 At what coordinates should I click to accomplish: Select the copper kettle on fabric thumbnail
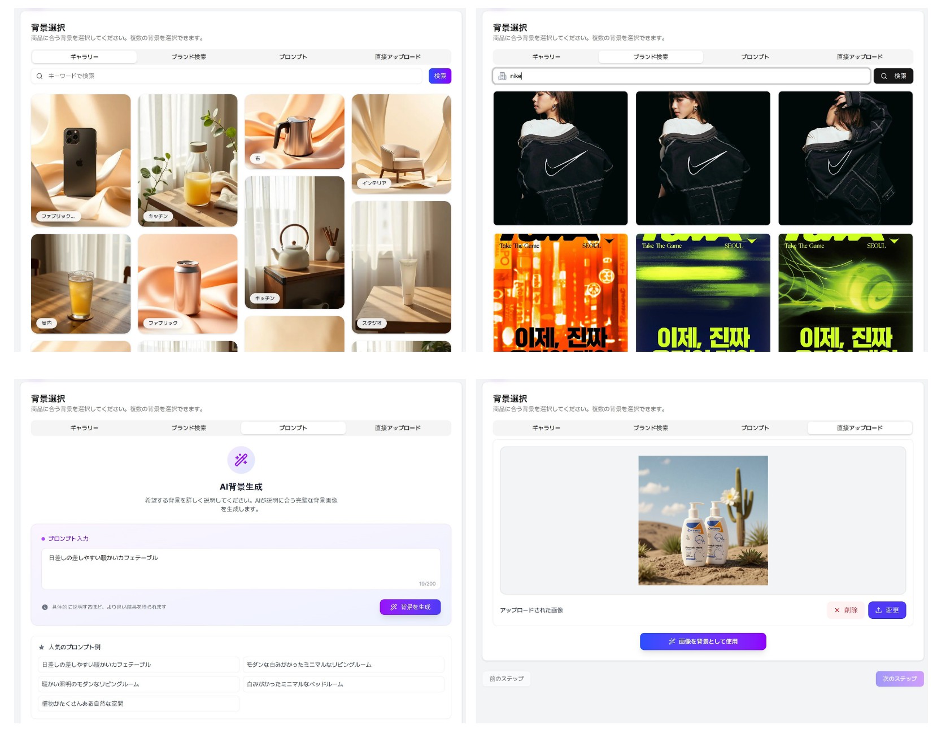(x=294, y=132)
